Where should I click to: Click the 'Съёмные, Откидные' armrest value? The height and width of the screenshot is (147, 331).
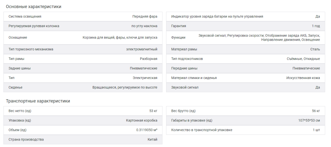coord(303,59)
